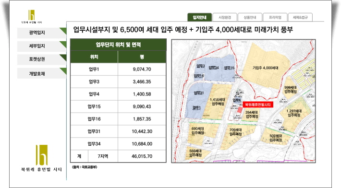Click the 업무31 block on the map
341x188 pixels.
click(x=199, y=93)
